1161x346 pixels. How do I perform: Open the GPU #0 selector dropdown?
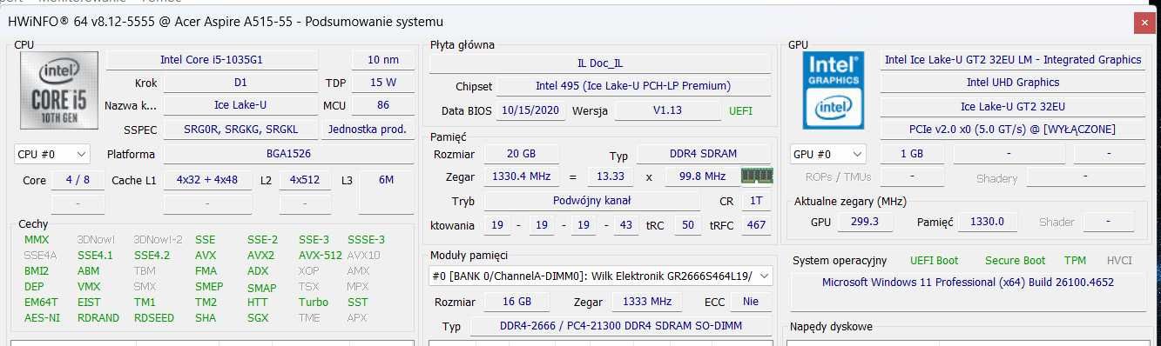pyautogui.click(x=828, y=154)
